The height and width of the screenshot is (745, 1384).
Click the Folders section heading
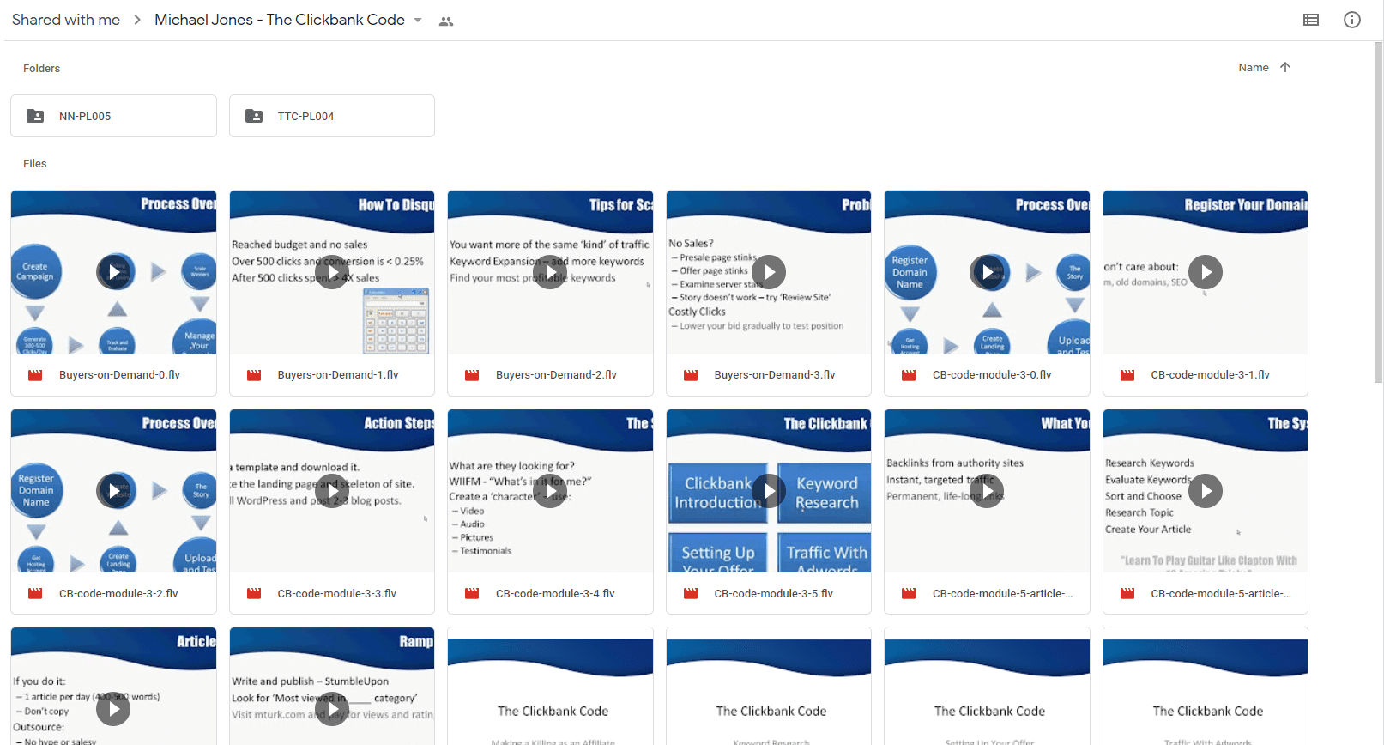click(41, 68)
